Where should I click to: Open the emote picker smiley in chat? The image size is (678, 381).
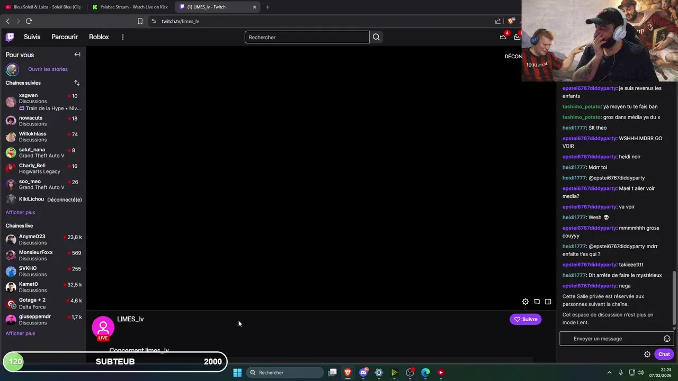coord(667,339)
